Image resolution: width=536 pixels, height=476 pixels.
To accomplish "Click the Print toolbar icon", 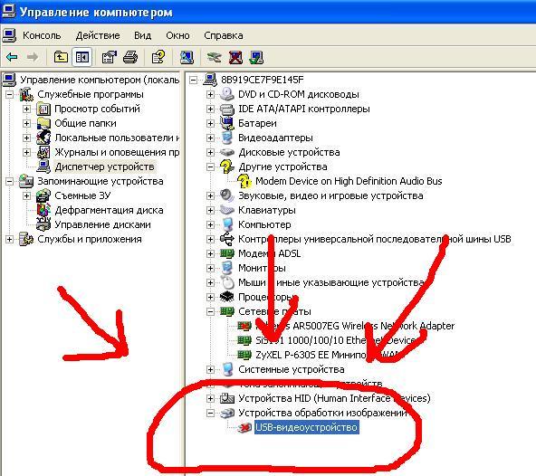I will 130,57.
